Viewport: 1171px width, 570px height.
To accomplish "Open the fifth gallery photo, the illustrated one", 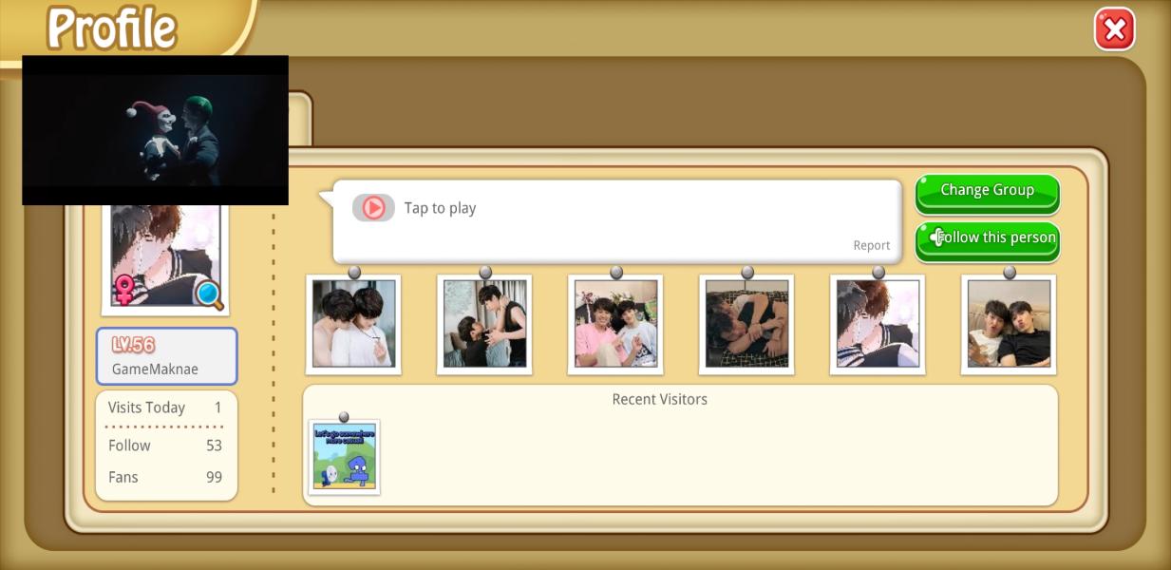I will tap(878, 324).
